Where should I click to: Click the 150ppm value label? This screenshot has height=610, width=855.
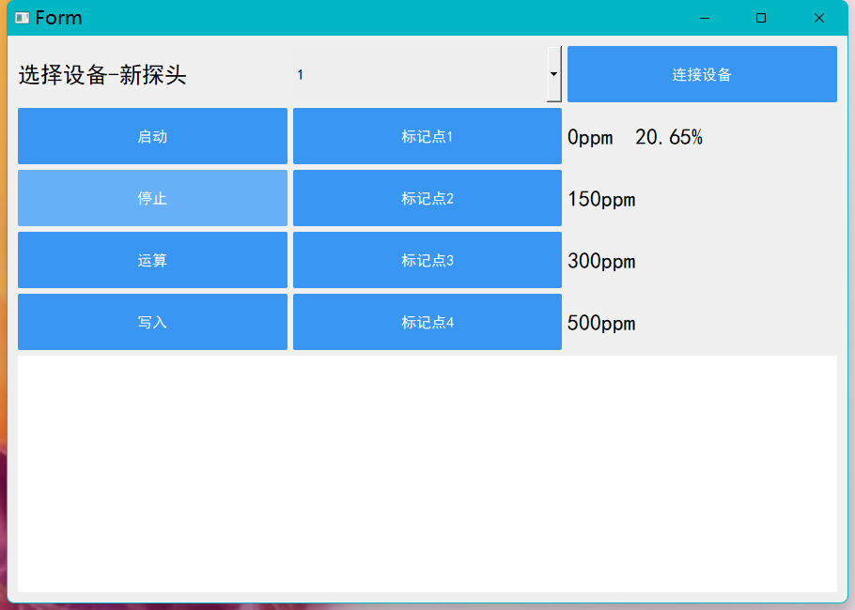pyautogui.click(x=601, y=199)
